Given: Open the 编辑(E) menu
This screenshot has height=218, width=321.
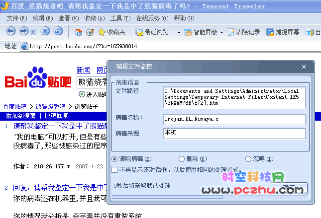Looking at the screenshot, I should point(43,18).
